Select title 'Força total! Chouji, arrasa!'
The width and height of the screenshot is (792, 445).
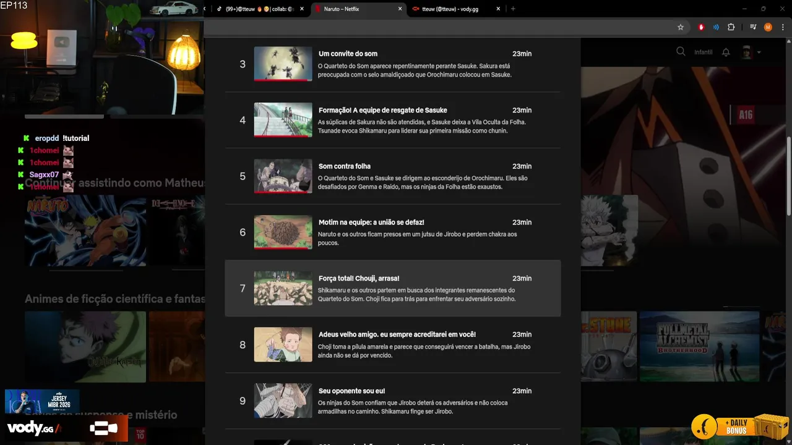[x=359, y=279]
